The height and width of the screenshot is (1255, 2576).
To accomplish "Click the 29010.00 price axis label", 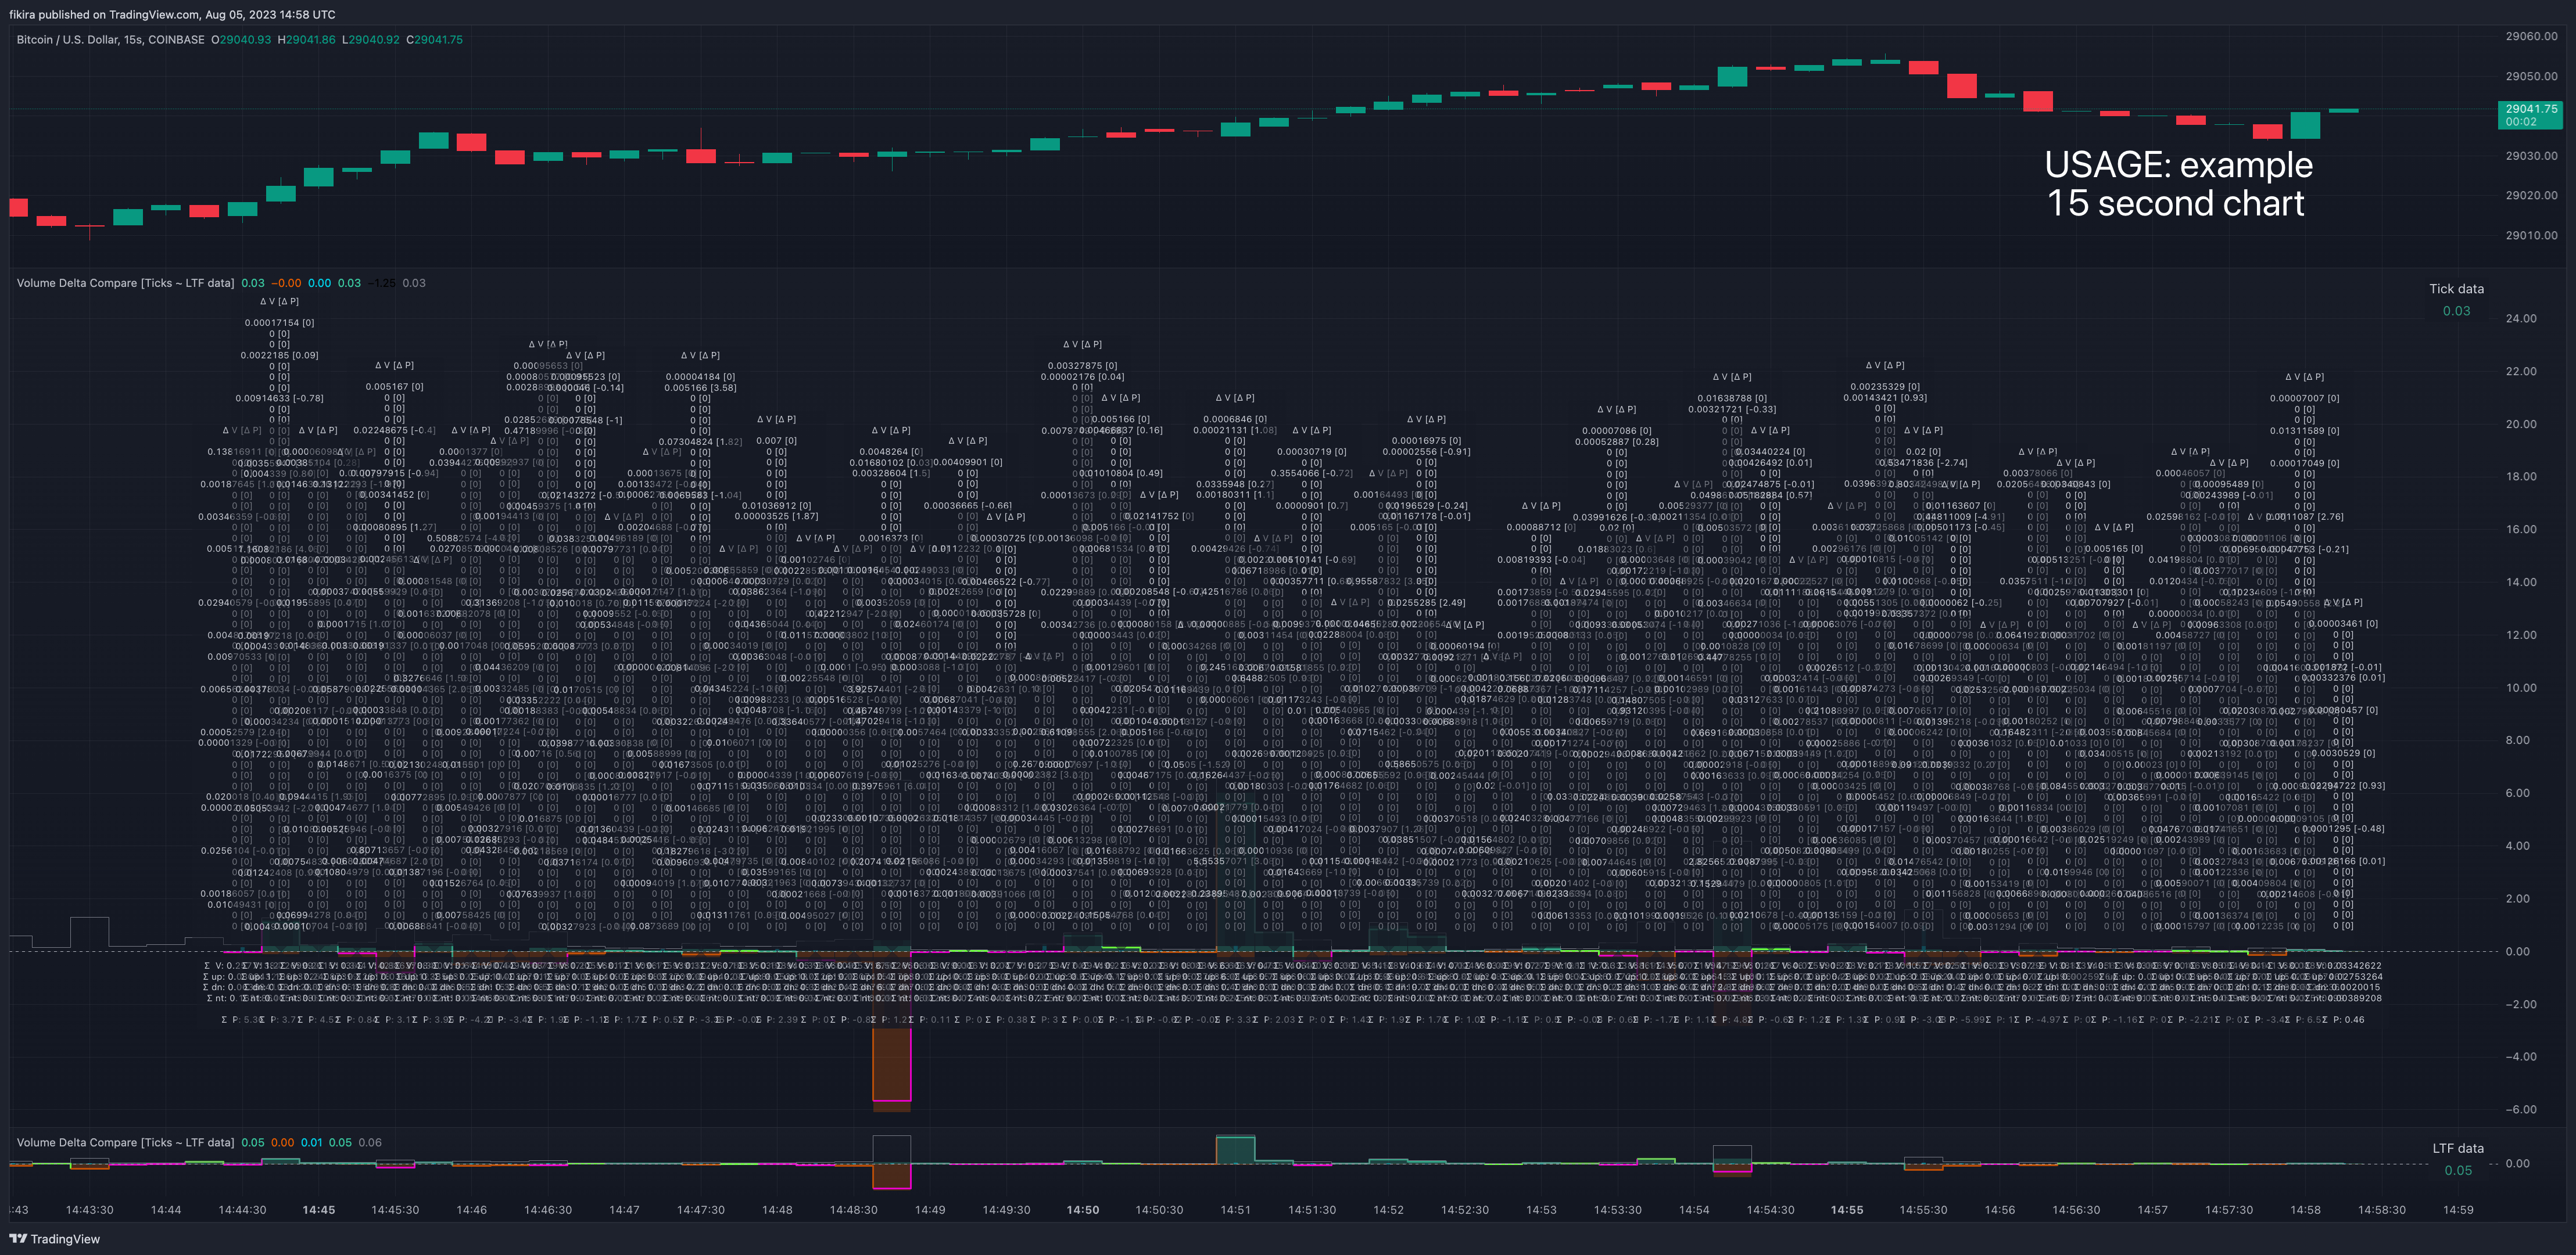I will click(2530, 236).
